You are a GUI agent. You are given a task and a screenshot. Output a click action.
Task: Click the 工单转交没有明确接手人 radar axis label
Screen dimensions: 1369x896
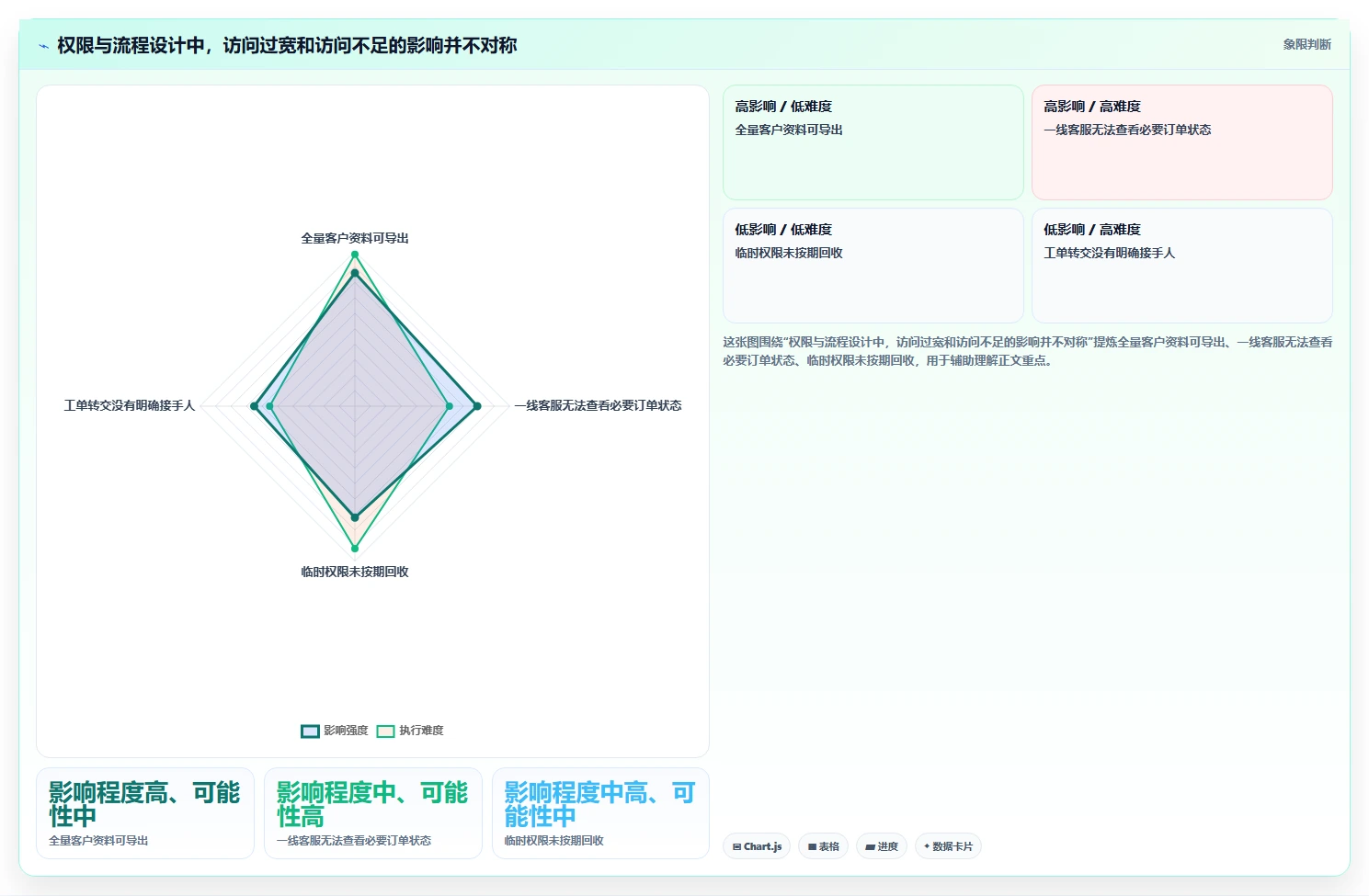coord(130,405)
